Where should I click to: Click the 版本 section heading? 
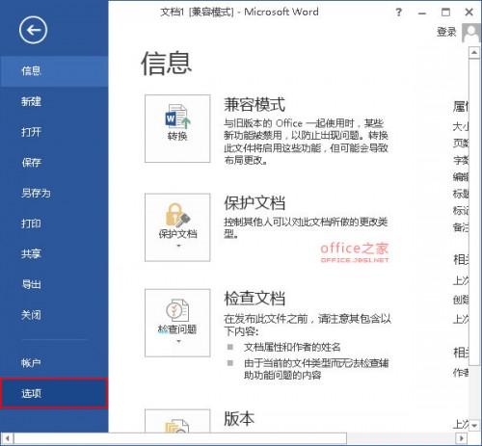point(239,419)
